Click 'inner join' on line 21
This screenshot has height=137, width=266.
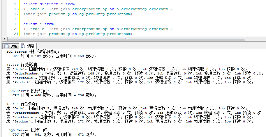35,34
